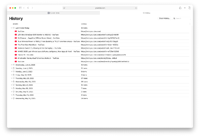This screenshot has width=200, height=137.
Task: Select the 'True Wireless Power is FINALLY here' title
Action: click(49, 41)
